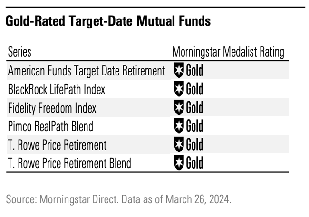Select the shield badge beside Fidelity Freedom Index
Viewport: 309px width, 217px height.
pos(179,107)
